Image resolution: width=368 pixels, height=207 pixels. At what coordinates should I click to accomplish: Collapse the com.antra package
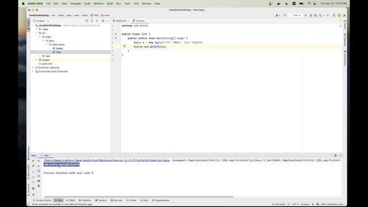point(47,44)
